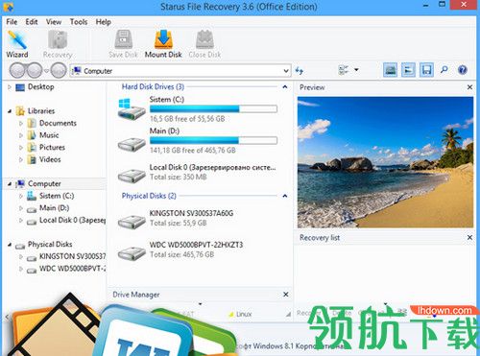This screenshot has width=480, height=356.
Task: Open view options dropdown arrow
Action: [356, 70]
